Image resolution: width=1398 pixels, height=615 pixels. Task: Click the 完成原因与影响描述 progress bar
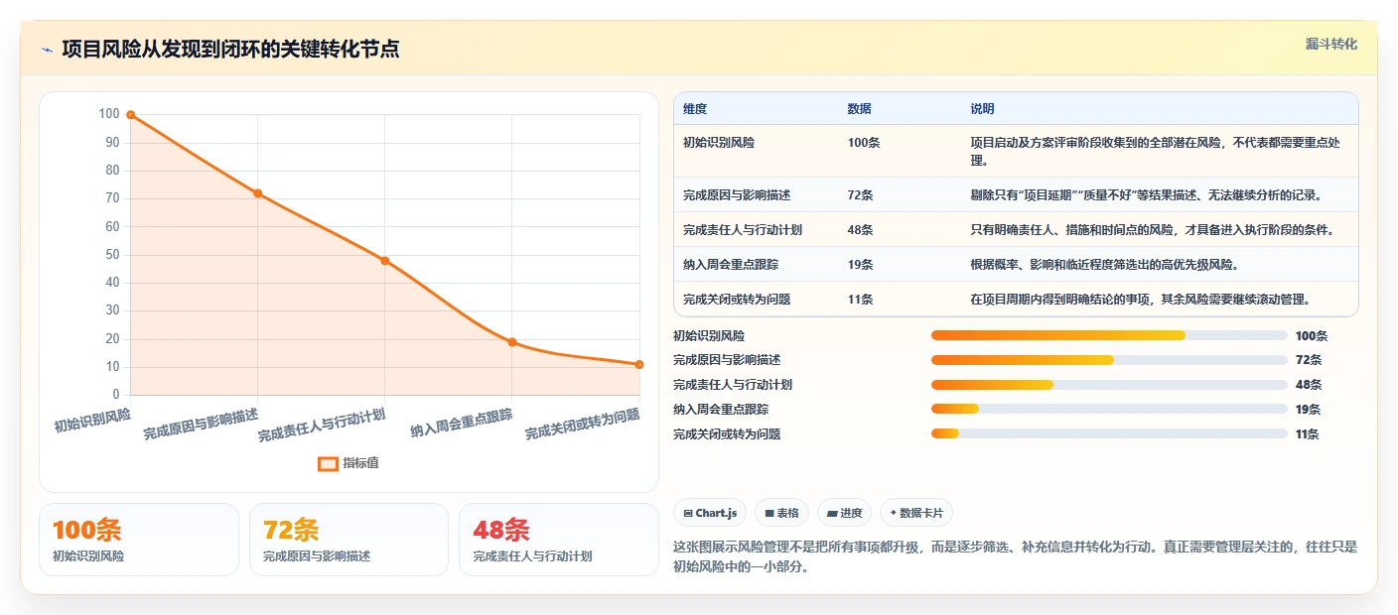tap(1109, 360)
